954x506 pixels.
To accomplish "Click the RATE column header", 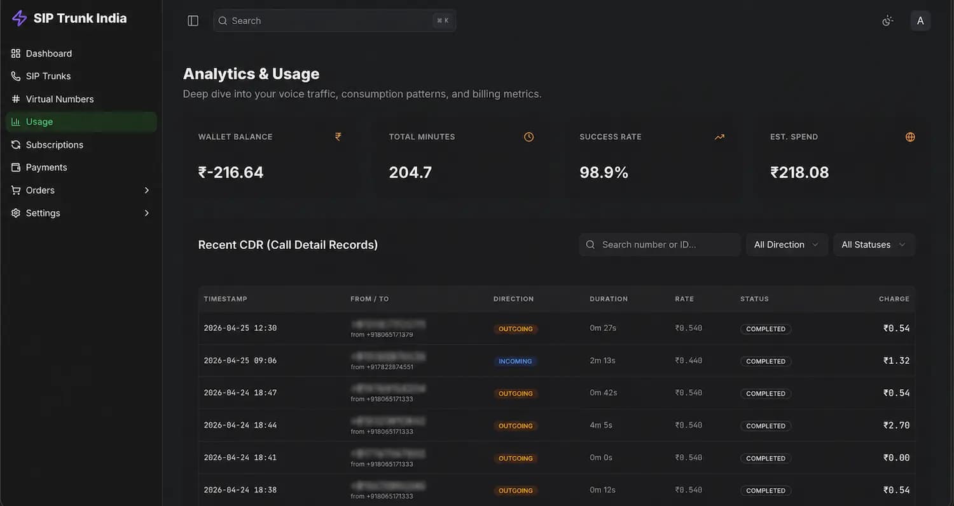I will click(684, 299).
